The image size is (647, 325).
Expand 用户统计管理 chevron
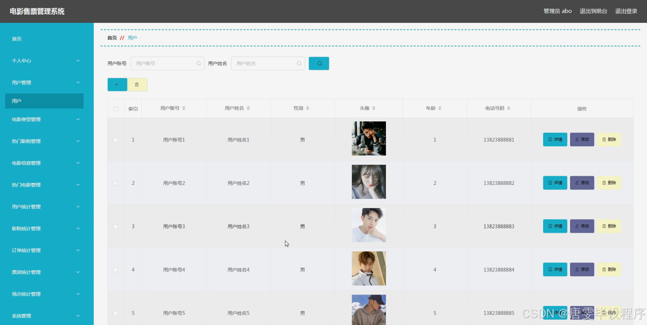click(78, 207)
